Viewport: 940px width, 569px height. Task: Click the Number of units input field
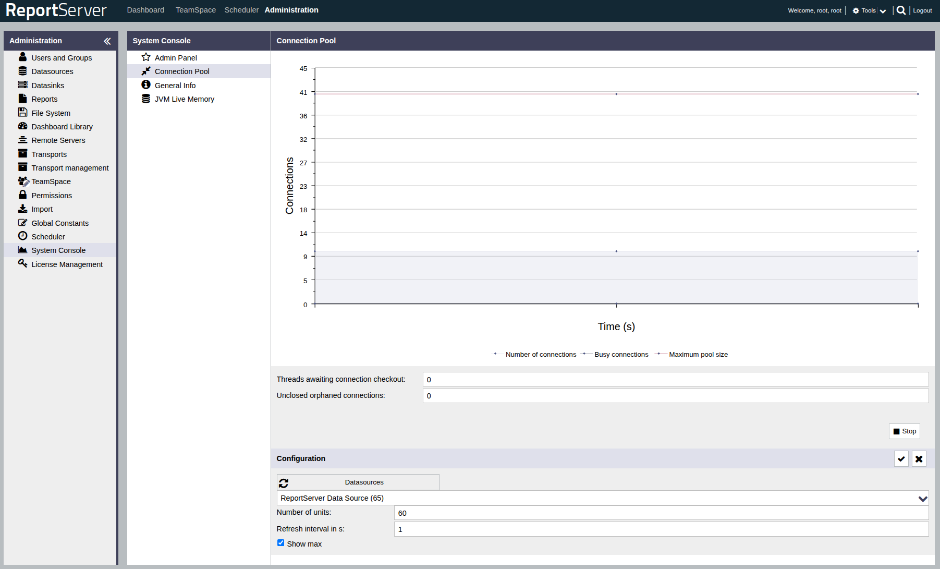pyautogui.click(x=661, y=513)
